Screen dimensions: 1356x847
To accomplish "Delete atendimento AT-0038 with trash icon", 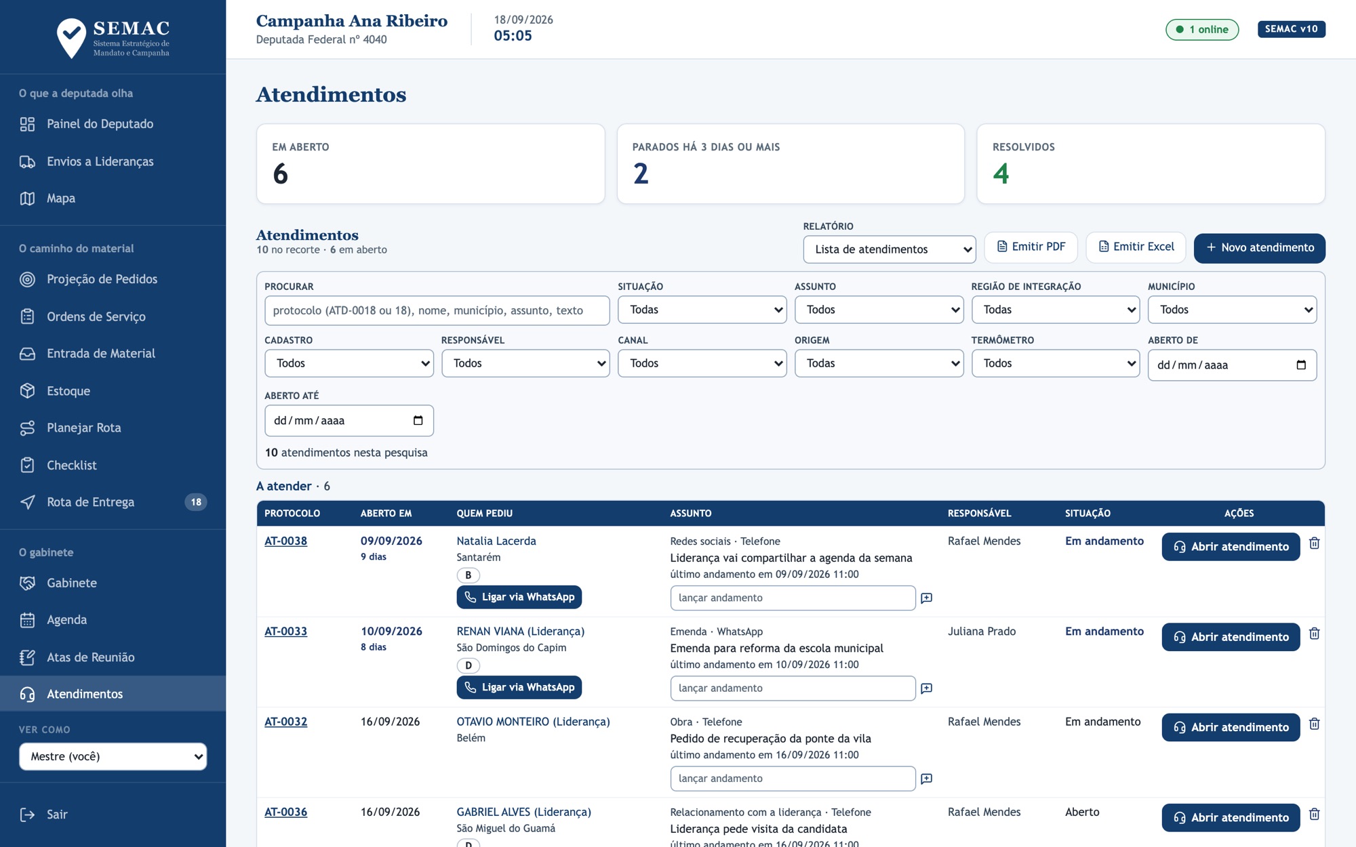I will click(1314, 543).
